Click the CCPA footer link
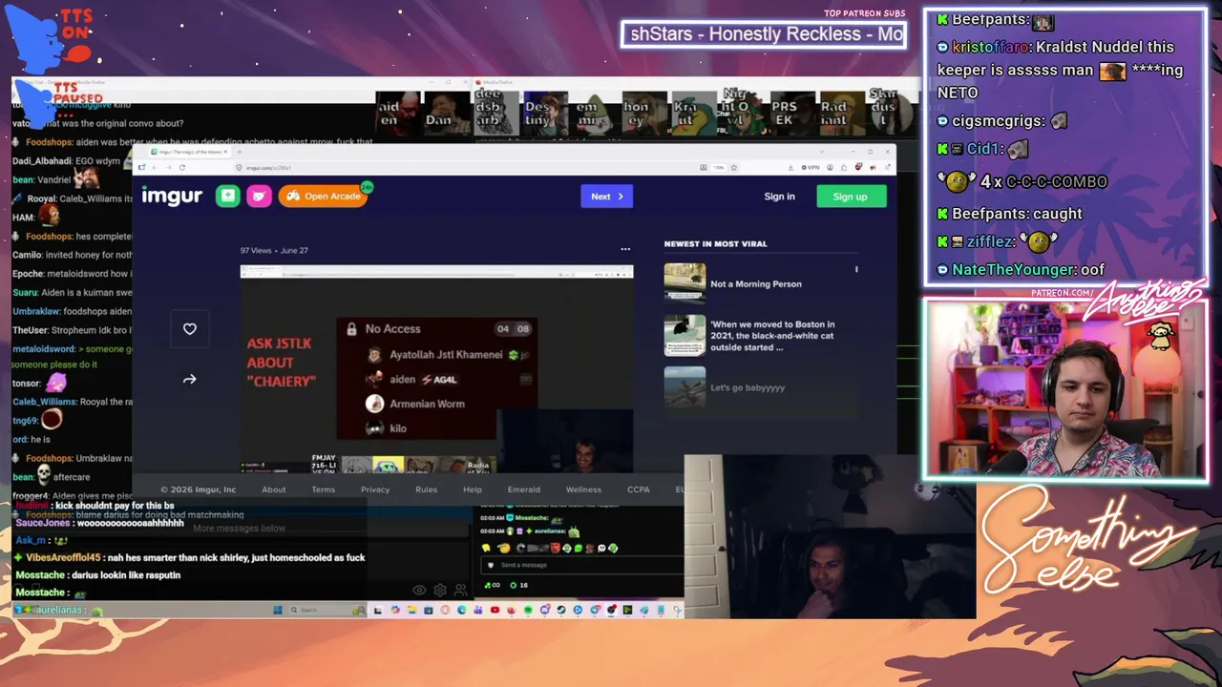 [x=639, y=489]
